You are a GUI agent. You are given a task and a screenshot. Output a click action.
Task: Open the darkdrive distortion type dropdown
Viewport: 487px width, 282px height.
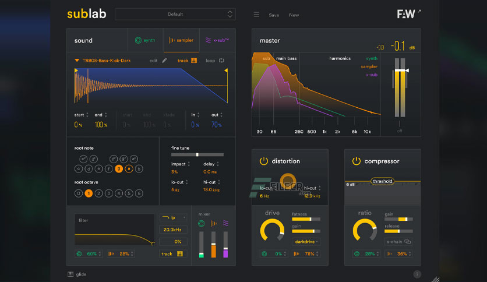[x=306, y=242]
